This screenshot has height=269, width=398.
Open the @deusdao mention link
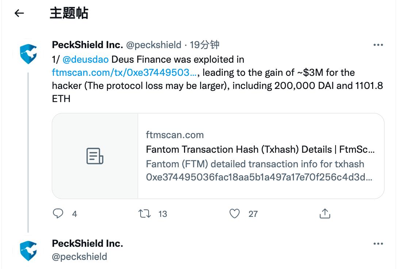(85, 59)
